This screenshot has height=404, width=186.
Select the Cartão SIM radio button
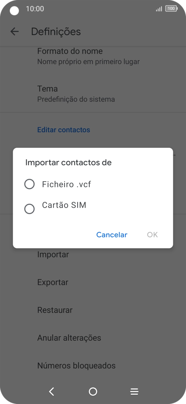pos(30,209)
